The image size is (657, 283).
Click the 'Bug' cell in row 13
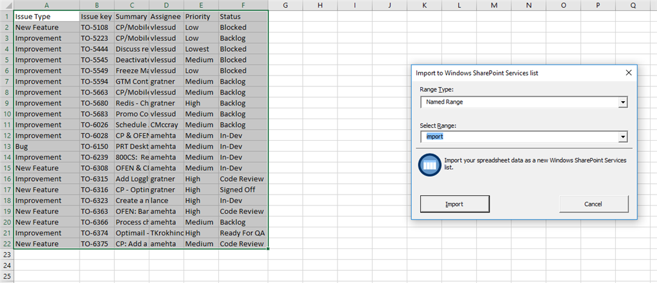point(46,147)
